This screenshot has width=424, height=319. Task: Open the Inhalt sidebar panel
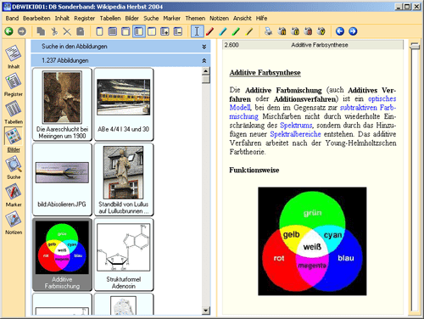(x=14, y=57)
